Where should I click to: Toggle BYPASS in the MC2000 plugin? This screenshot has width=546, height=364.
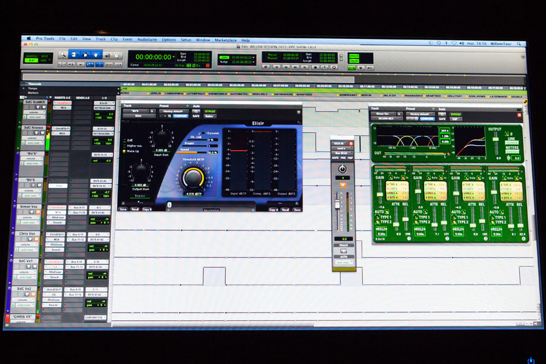(456, 114)
